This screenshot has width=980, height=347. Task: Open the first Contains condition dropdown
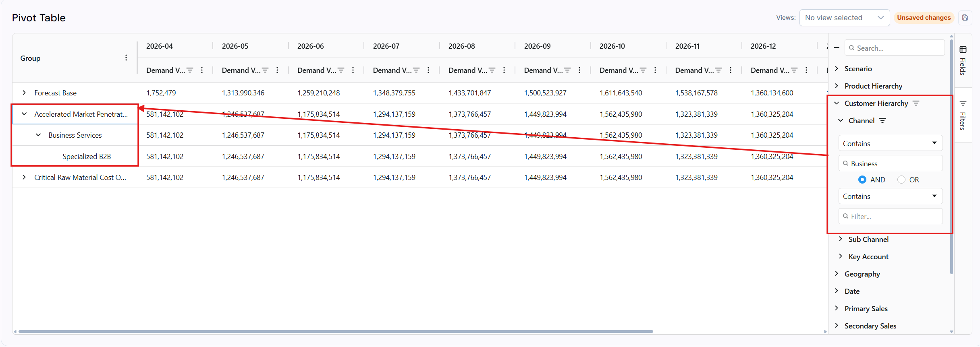(891, 143)
